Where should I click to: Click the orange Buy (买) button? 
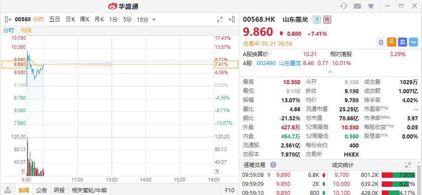[x=392, y=42]
